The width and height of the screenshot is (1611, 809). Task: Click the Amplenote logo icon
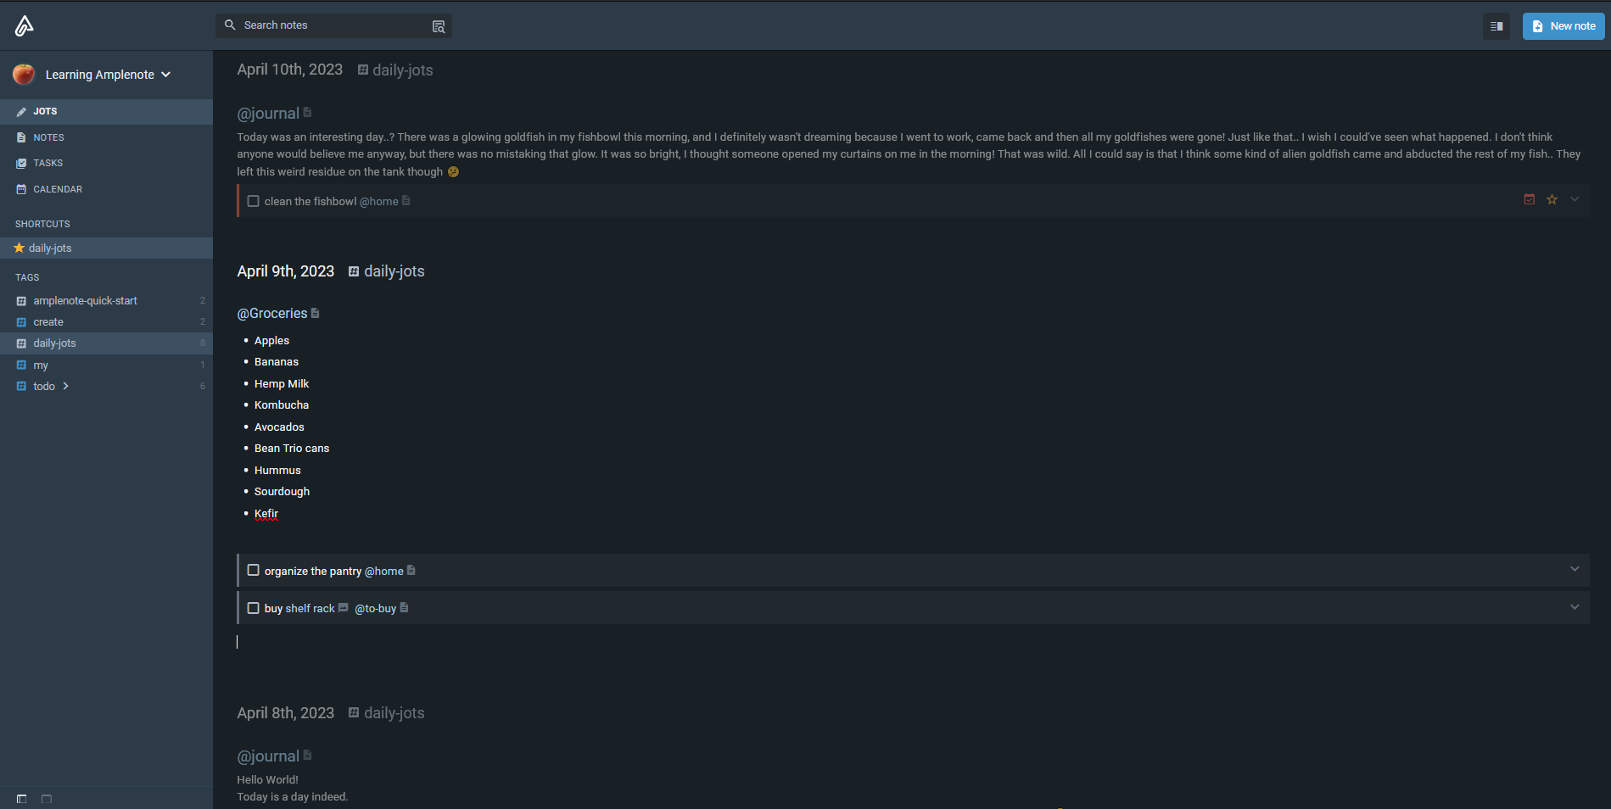tap(24, 26)
